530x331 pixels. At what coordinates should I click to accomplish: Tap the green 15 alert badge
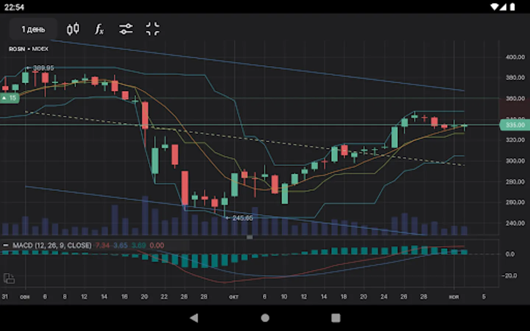(x=9, y=98)
